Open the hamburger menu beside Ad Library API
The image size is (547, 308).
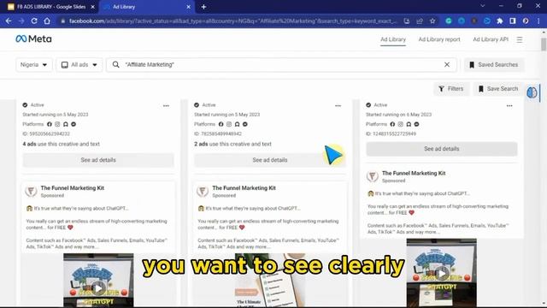pyautogui.click(x=520, y=39)
